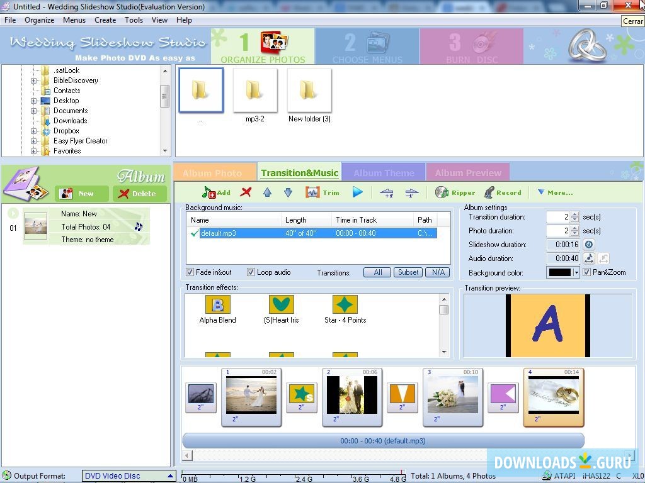645x483 pixels.
Task: Select photo 4 wedding rings thumbnail
Action: [554, 397]
